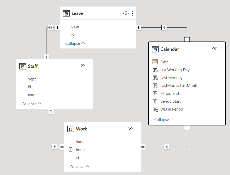The height and width of the screenshot is (175, 230).
Task: Click the Leave table icon
Action: [x=66, y=13]
